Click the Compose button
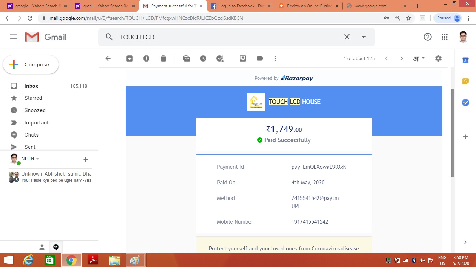The image size is (476, 267). click(x=31, y=65)
